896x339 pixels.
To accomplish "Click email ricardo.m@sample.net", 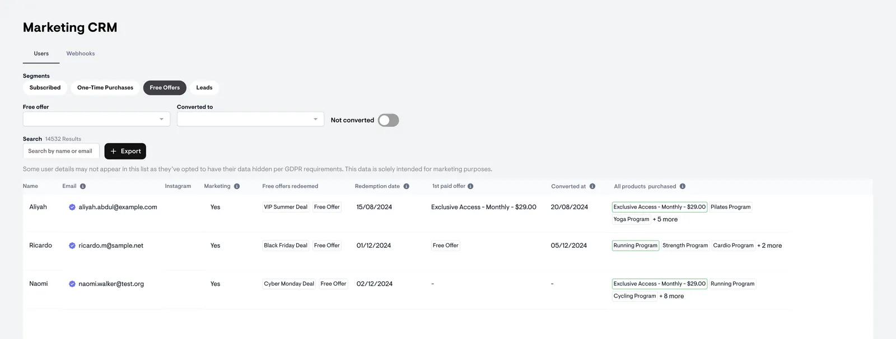I will click(x=111, y=246).
